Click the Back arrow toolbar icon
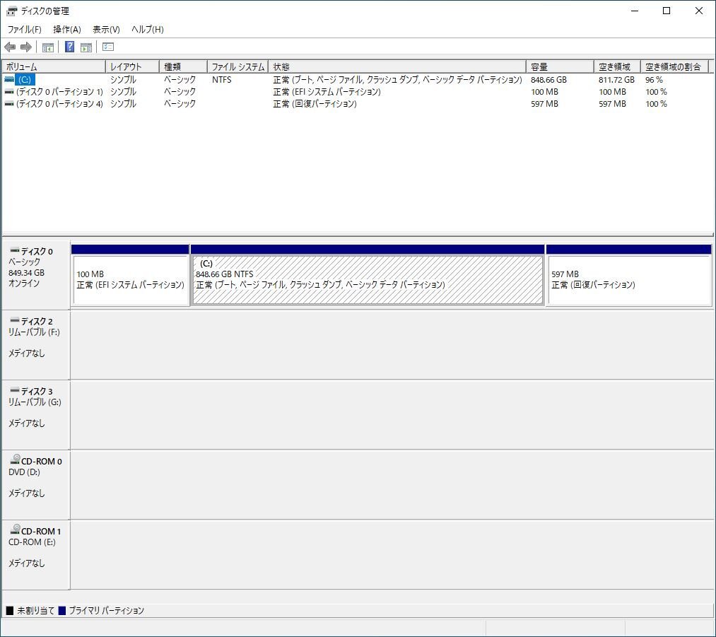The width and height of the screenshot is (716, 637). click(10, 47)
